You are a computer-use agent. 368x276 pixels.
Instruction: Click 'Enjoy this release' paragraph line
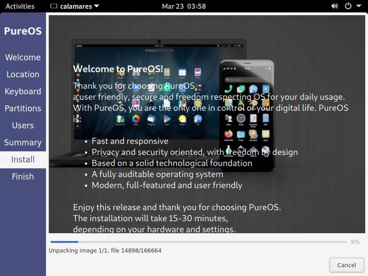(177, 207)
